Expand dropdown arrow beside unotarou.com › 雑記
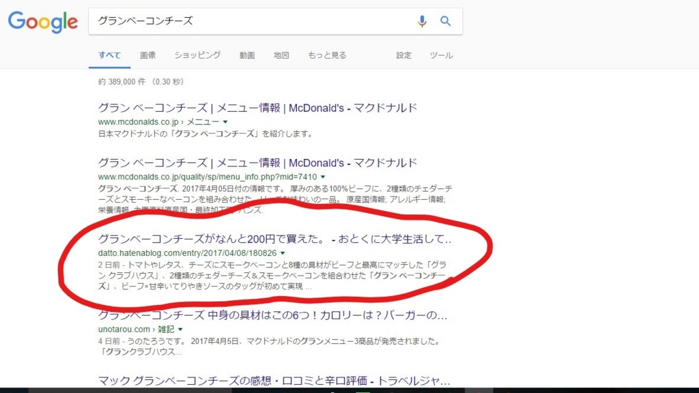 pos(180,330)
